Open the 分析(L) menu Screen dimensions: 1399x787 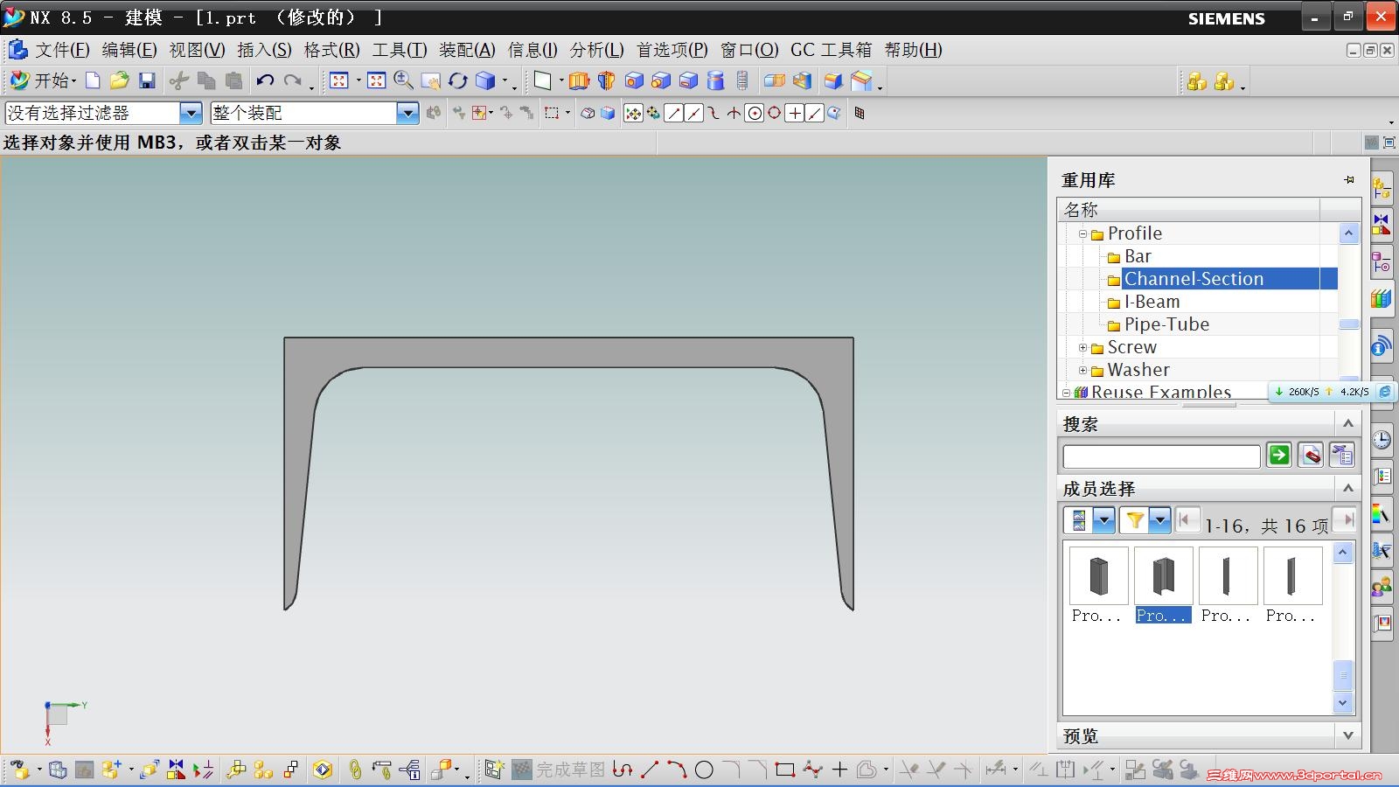[x=596, y=50]
